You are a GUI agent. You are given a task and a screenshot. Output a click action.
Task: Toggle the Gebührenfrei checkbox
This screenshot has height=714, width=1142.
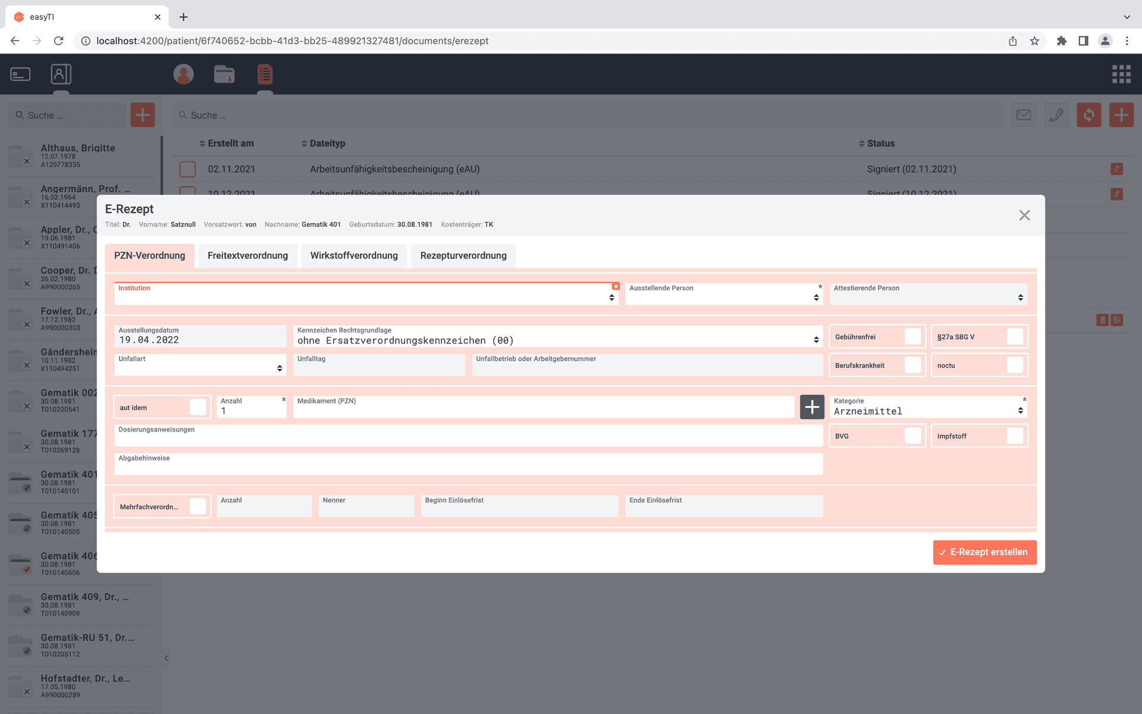pos(912,337)
